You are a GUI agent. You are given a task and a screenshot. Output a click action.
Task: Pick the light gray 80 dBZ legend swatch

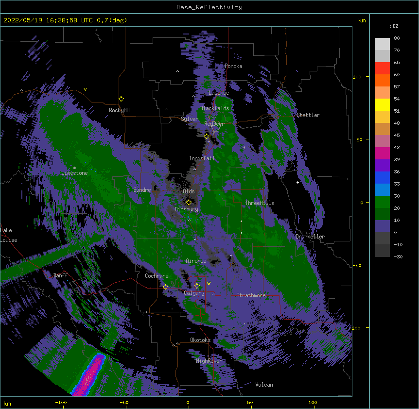click(382, 44)
